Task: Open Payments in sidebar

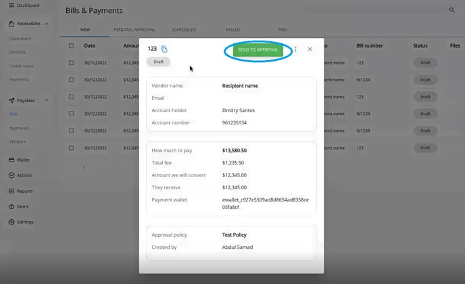Action: (x=19, y=79)
